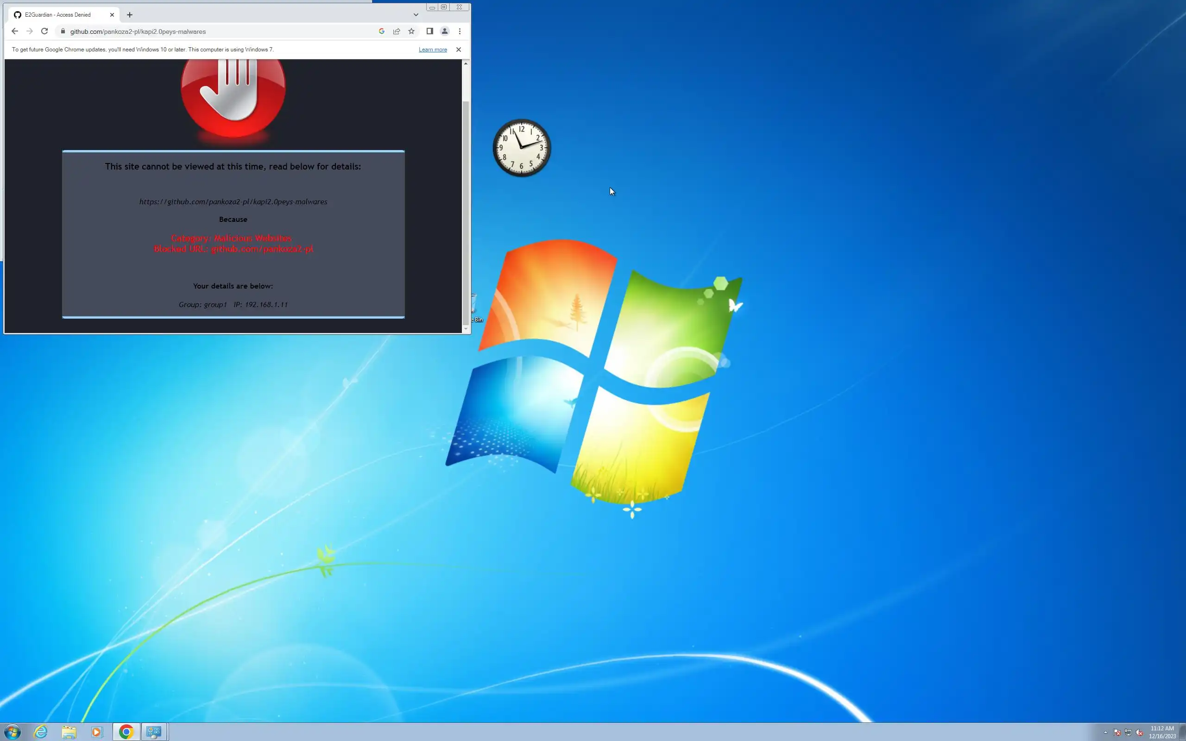This screenshot has height=741, width=1186.
Task: Close the E2Guardian tab
Action: [112, 15]
